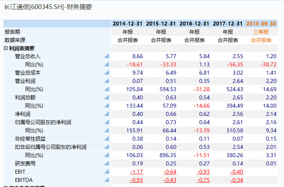Select the 非经常性损益 row label
284x187 pixels.
click(30, 139)
